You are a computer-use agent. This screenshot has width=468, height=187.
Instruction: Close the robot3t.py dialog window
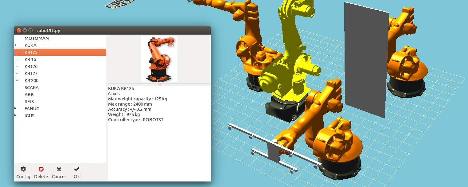(19, 30)
